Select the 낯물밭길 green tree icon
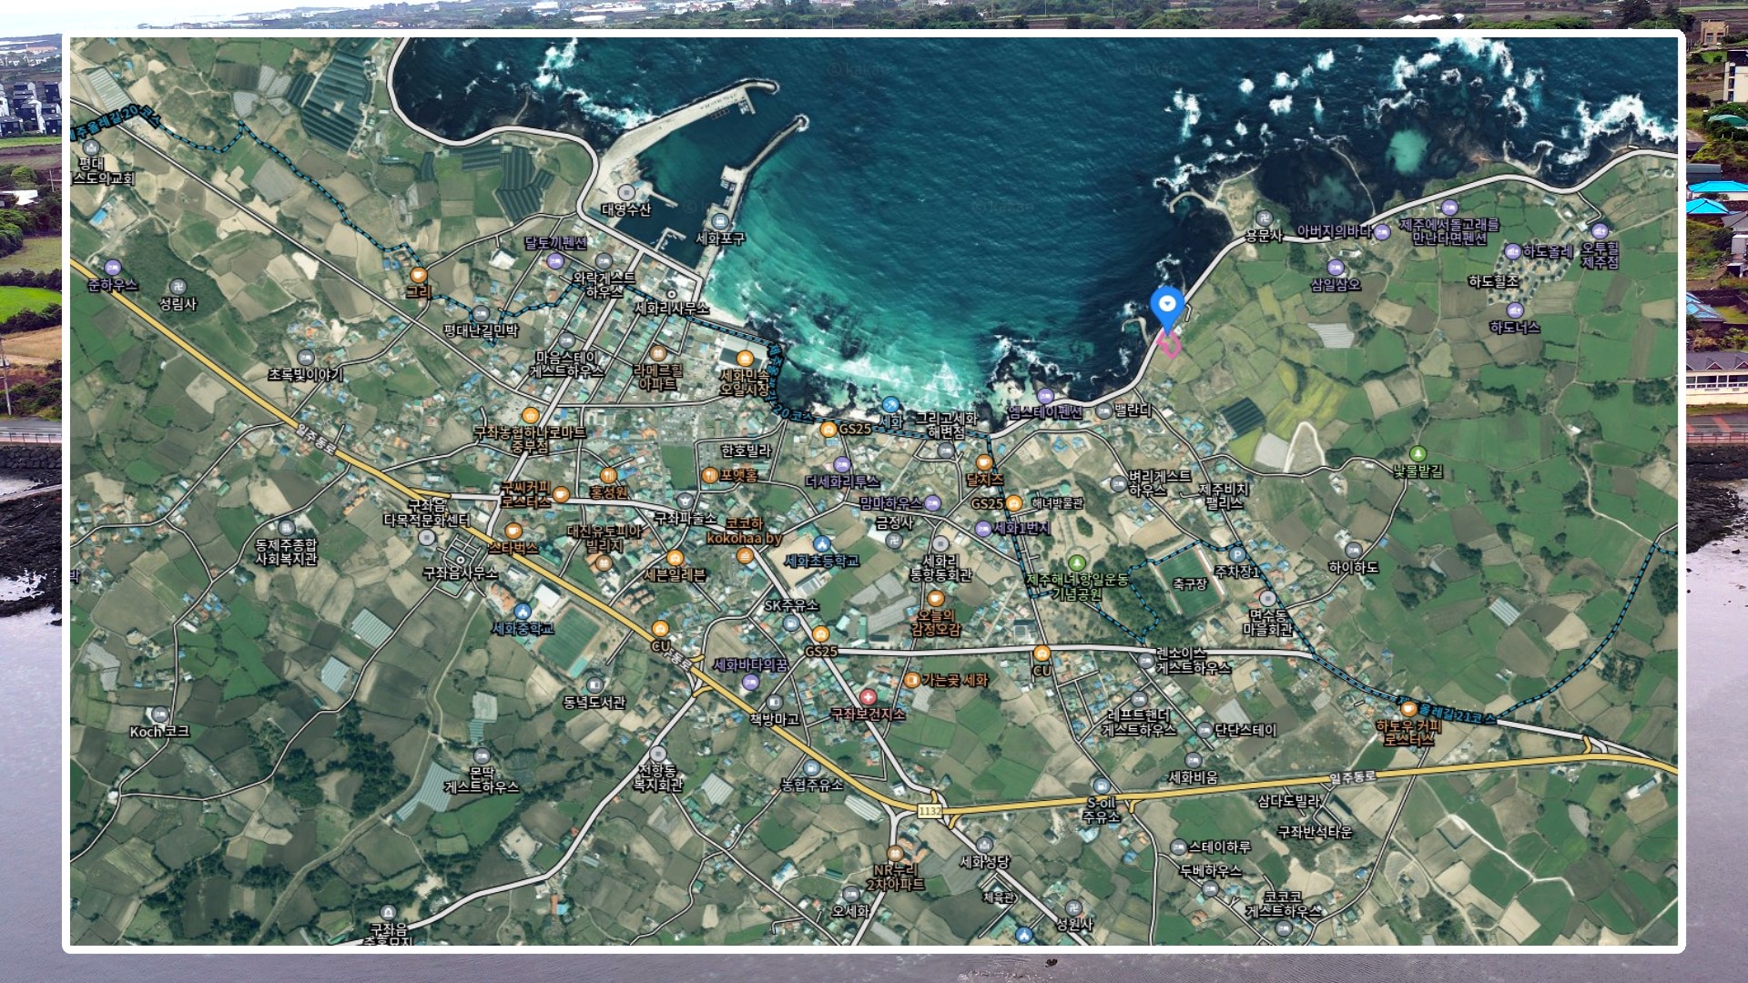Image resolution: width=1748 pixels, height=983 pixels. (1418, 453)
